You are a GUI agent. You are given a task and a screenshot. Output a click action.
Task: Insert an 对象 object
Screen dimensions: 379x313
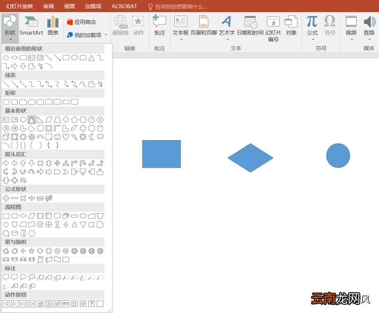click(x=291, y=26)
